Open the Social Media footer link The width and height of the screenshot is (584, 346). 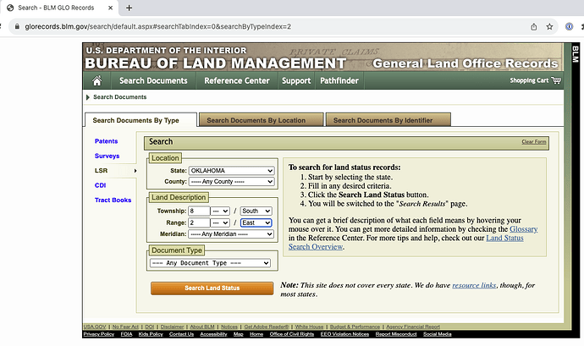(x=438, y=334)
